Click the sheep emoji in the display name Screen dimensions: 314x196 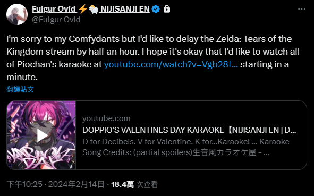pyautogui.click(x=94, y=10)
